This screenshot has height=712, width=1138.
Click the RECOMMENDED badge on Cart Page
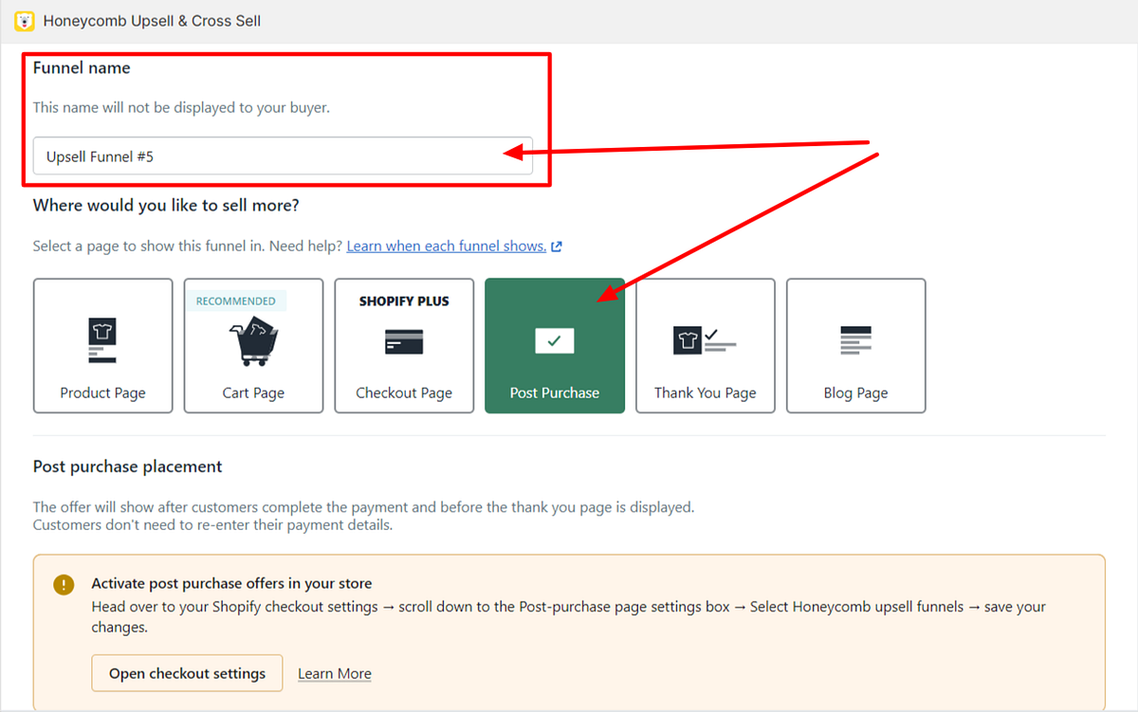coord(235,300)
